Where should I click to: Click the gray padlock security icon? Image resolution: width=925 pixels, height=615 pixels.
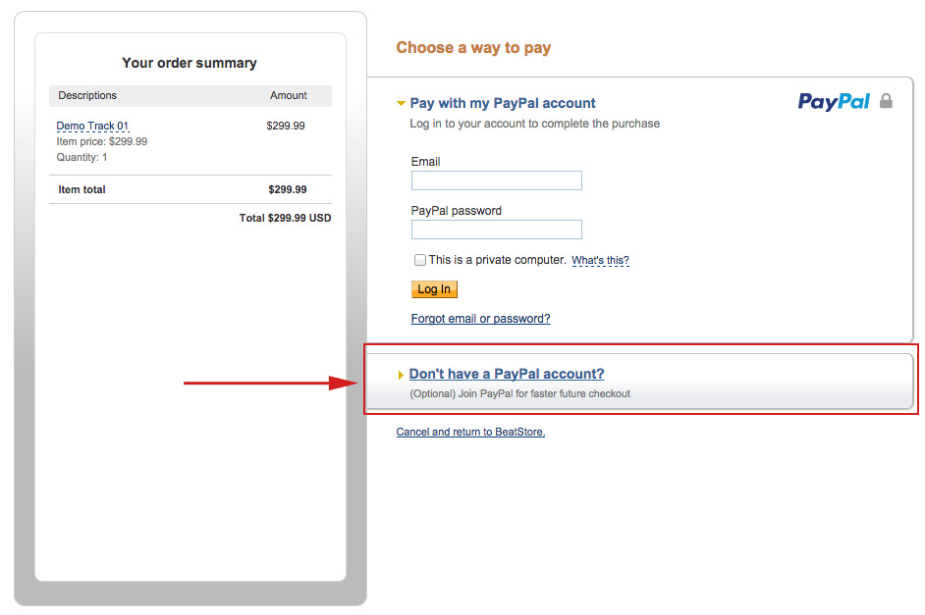tap(886, 101)
